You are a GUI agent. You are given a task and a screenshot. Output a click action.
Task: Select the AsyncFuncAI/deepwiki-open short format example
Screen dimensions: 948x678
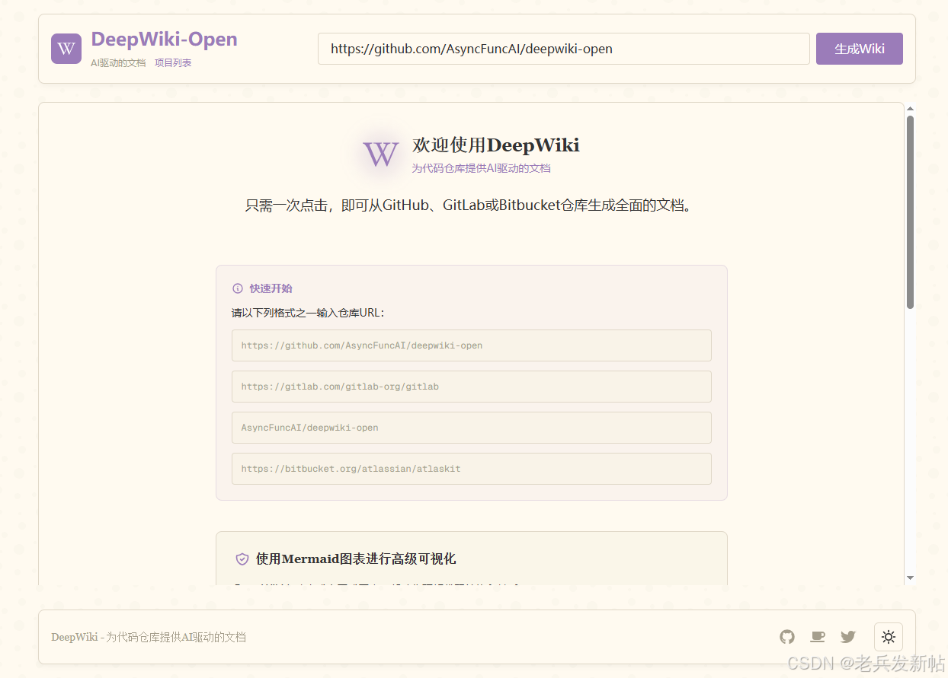472,428
